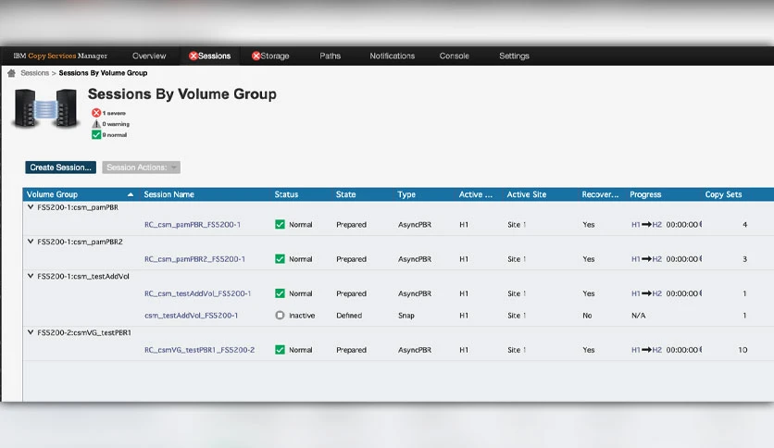Click the severe status red X icon

tap(96, 113)
